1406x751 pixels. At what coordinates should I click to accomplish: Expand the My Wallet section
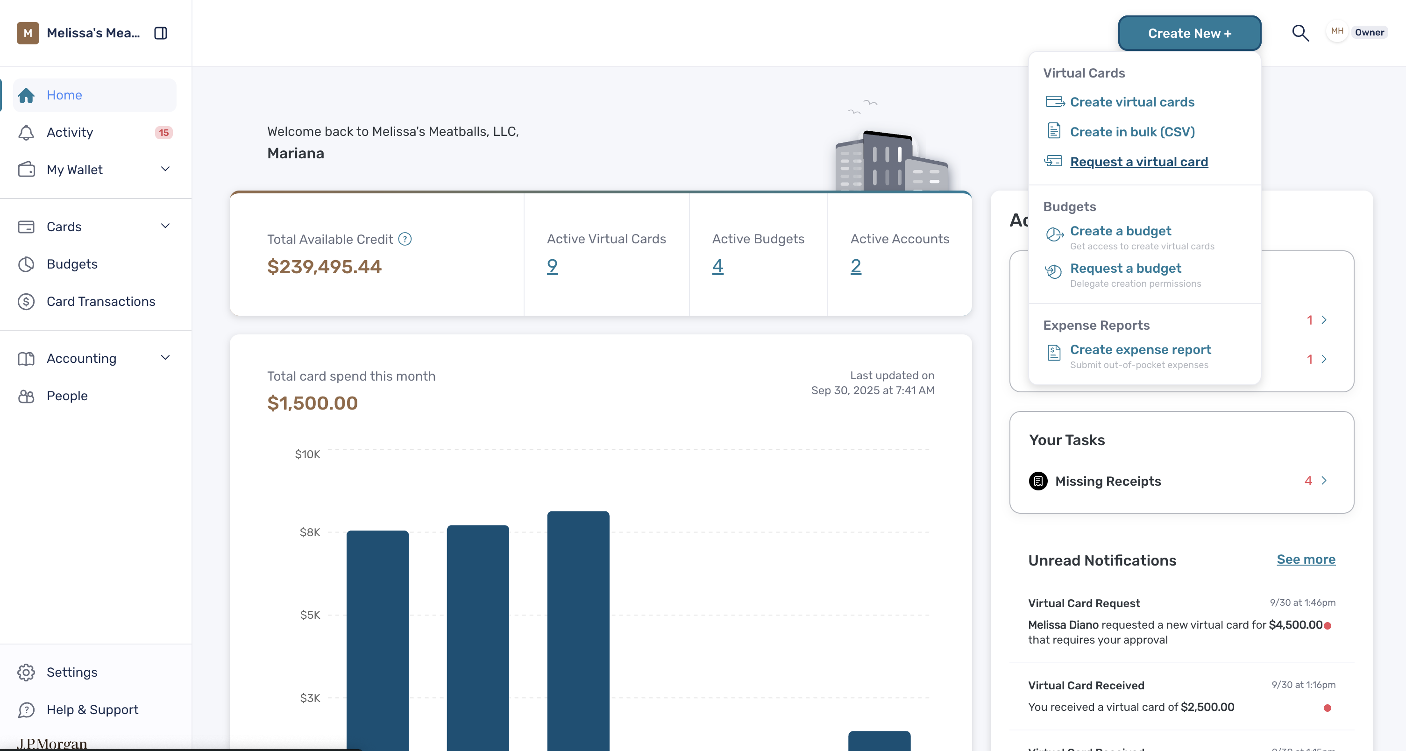(x=165, y=169)
